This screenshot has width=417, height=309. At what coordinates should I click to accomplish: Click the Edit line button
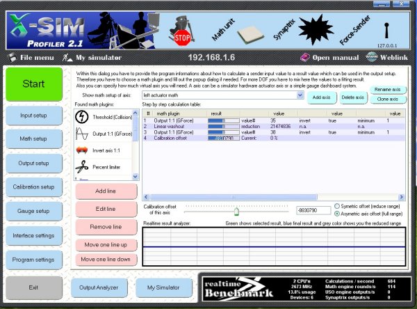pyautogui.click(x=106, y=209)
